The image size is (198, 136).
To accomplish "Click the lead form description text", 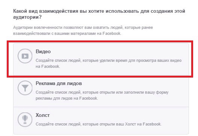I will pyautogui.click(x=102, y=95).
